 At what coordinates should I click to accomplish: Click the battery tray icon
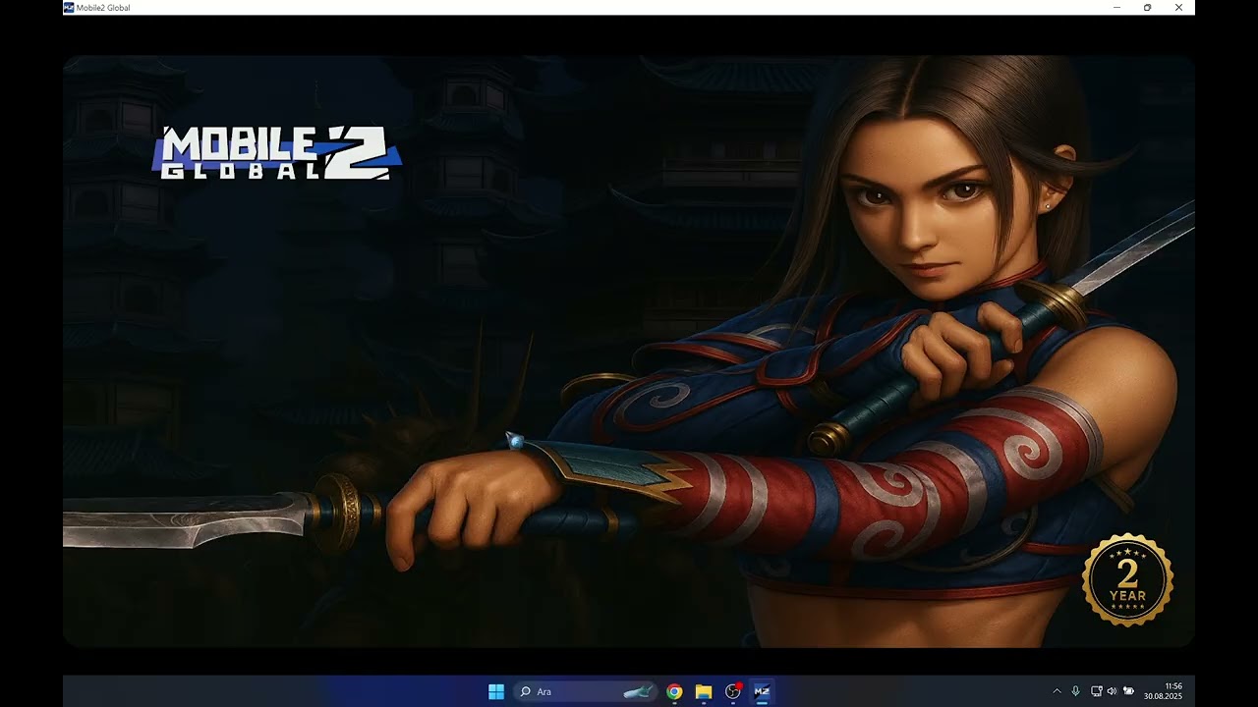[x=1129, y=691]
